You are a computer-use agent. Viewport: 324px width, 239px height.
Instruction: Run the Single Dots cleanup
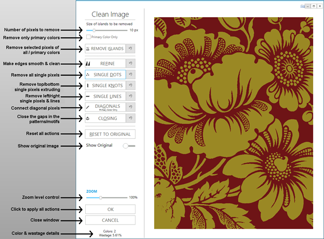[105, 75]
